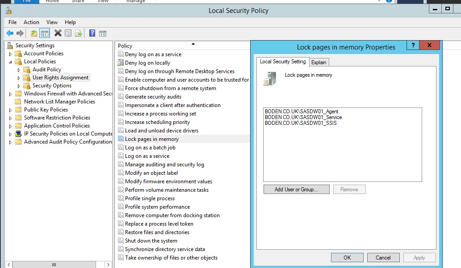Expand the Software Restriction Policies node
The width and height of the screenshot is (461, 268).
[10, 118]
